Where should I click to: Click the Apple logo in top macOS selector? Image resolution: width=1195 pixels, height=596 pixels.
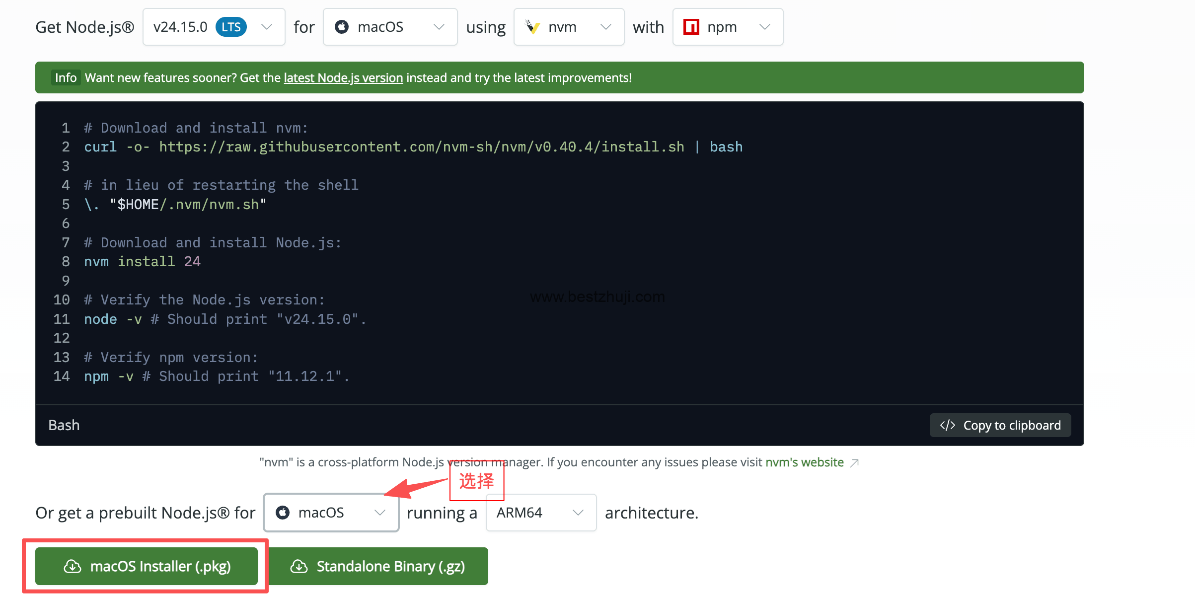342,27
